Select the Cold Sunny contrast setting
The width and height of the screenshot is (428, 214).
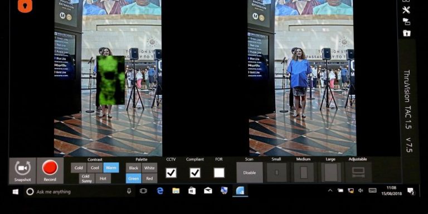[x=87, y=178]
